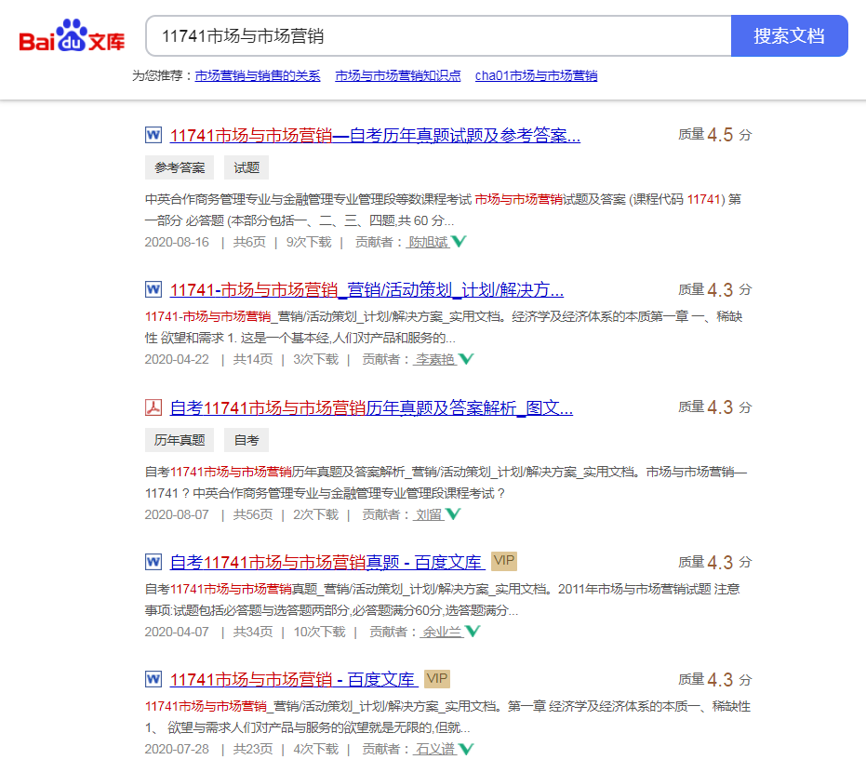
Task: Click the 参考答案 tag
Action: tap(180, 167)
